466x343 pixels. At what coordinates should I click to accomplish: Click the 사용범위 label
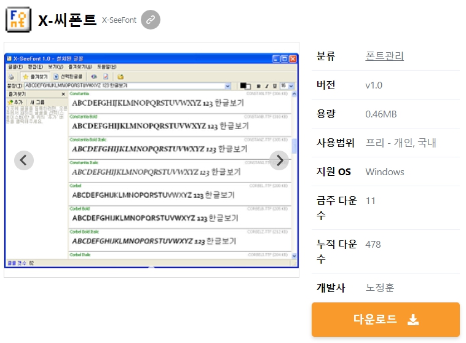336,143
